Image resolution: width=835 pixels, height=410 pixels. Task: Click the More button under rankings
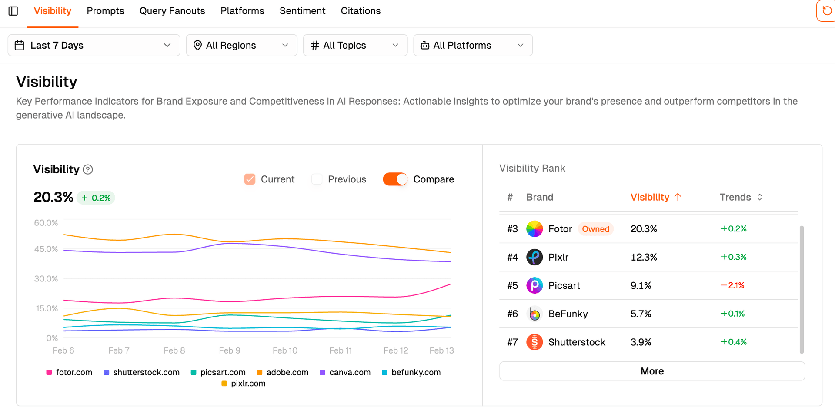point(652,371)
